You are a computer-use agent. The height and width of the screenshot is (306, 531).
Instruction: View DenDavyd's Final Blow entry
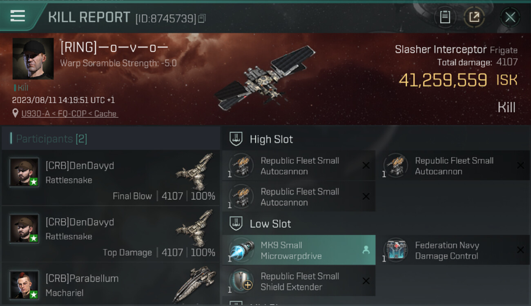pos(110,177)
